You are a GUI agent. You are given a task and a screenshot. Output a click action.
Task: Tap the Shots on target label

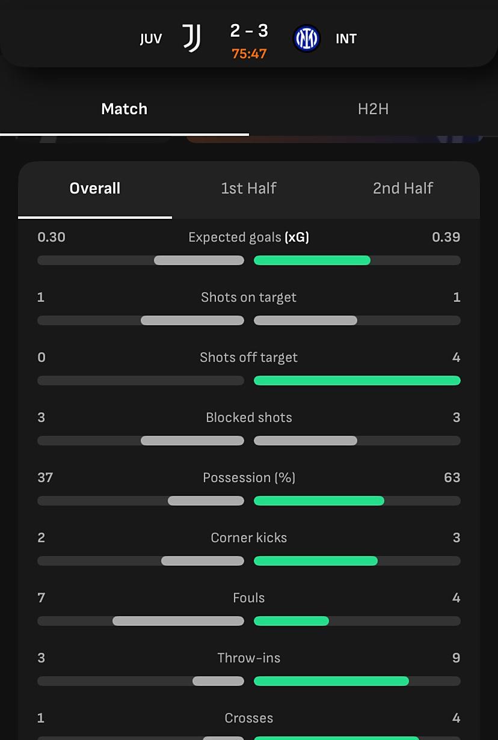click(x=249, y=298)
